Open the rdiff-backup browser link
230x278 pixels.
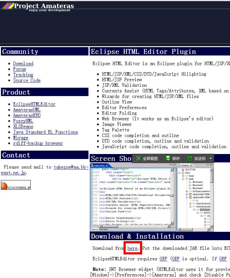[x=38, y=143]
